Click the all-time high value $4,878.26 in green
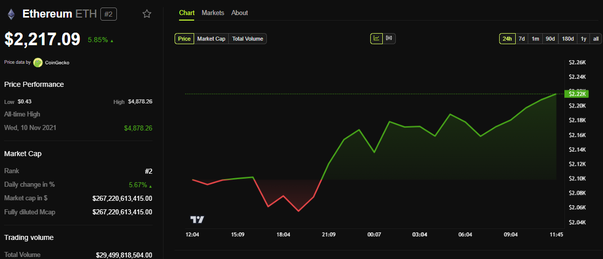Image resolution: width=603 pixels, height=259 pixels. pyautogui.click(x=138, y=128)
